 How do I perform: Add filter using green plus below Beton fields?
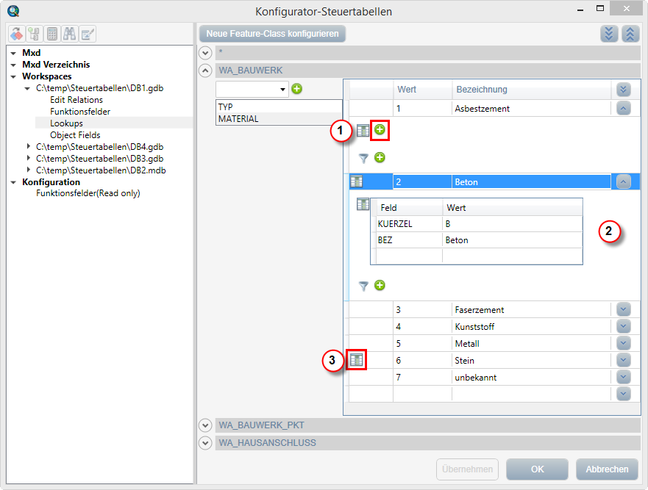point(380,286)
